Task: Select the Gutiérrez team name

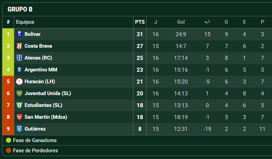Action: (x=35, y=129)
